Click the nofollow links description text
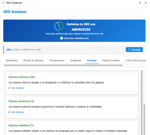Viewport: 150px width, 135px height. point(68,131)
